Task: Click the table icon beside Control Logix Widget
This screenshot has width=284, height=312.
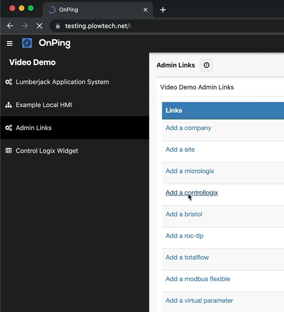Action: coord(8,151)
